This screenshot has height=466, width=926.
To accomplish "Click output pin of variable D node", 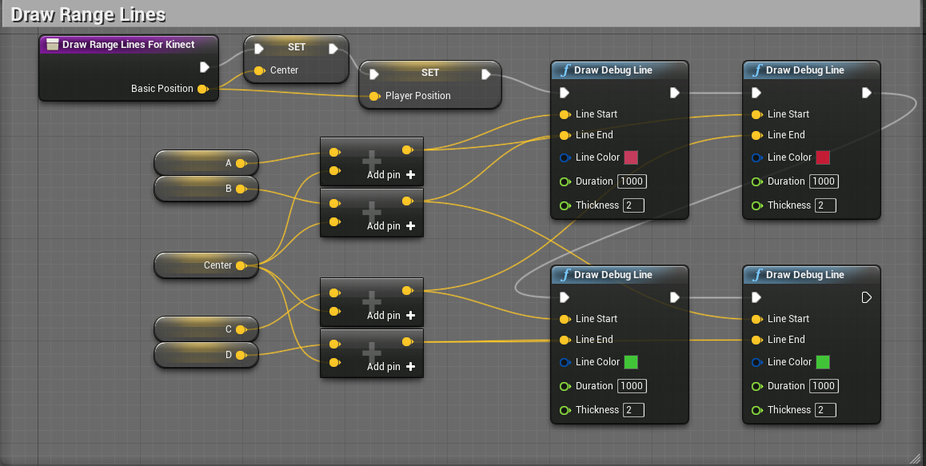I will coord(241,355).
